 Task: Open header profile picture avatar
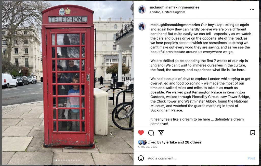click(x=142, y=9)
